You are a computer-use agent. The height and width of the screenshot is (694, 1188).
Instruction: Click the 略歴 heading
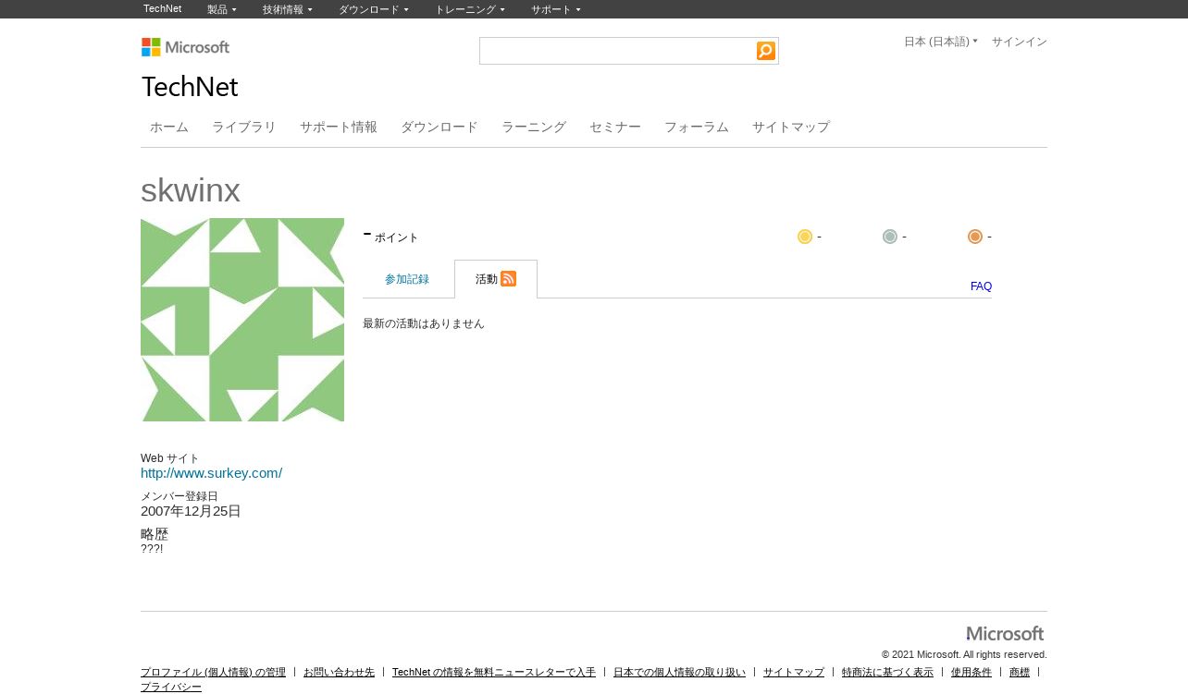tap(155, 534)
